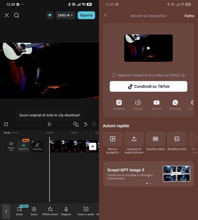This screenshot has height=220, width=198.
Task: Open the boost info icon
Action: tap(183, 75)
